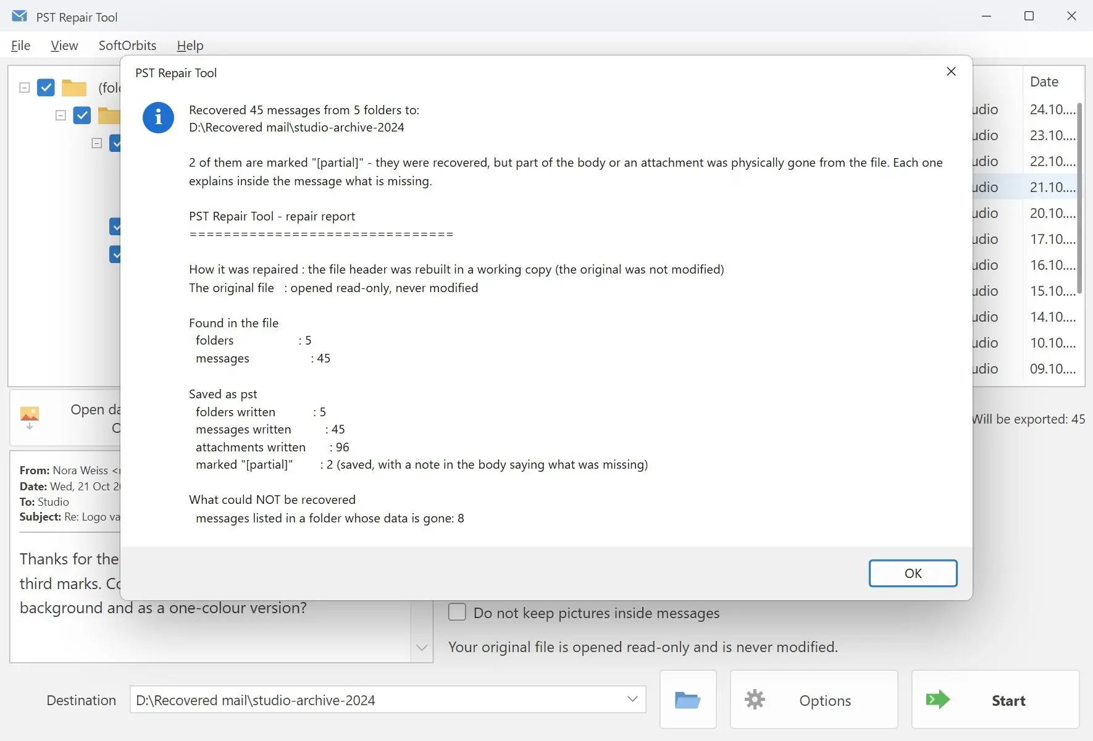Select the message row dated 22.10

tap(1025, 161)
